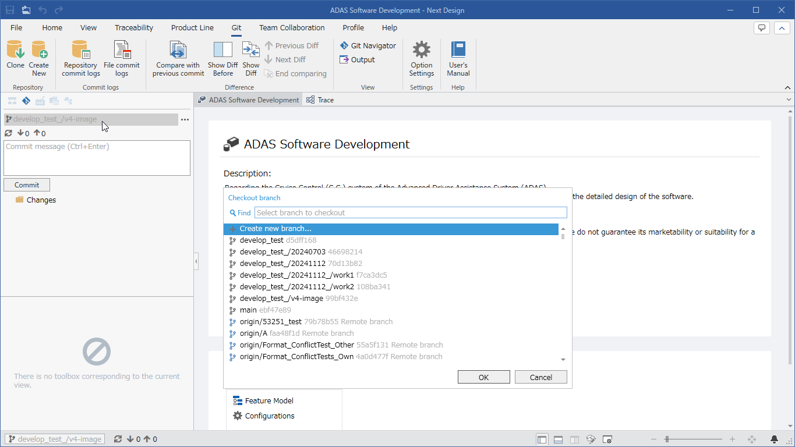Open editor tabs dropdown arrow

788,100
